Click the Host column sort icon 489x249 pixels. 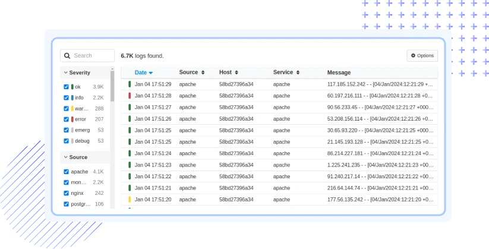[x=236, y=73]
